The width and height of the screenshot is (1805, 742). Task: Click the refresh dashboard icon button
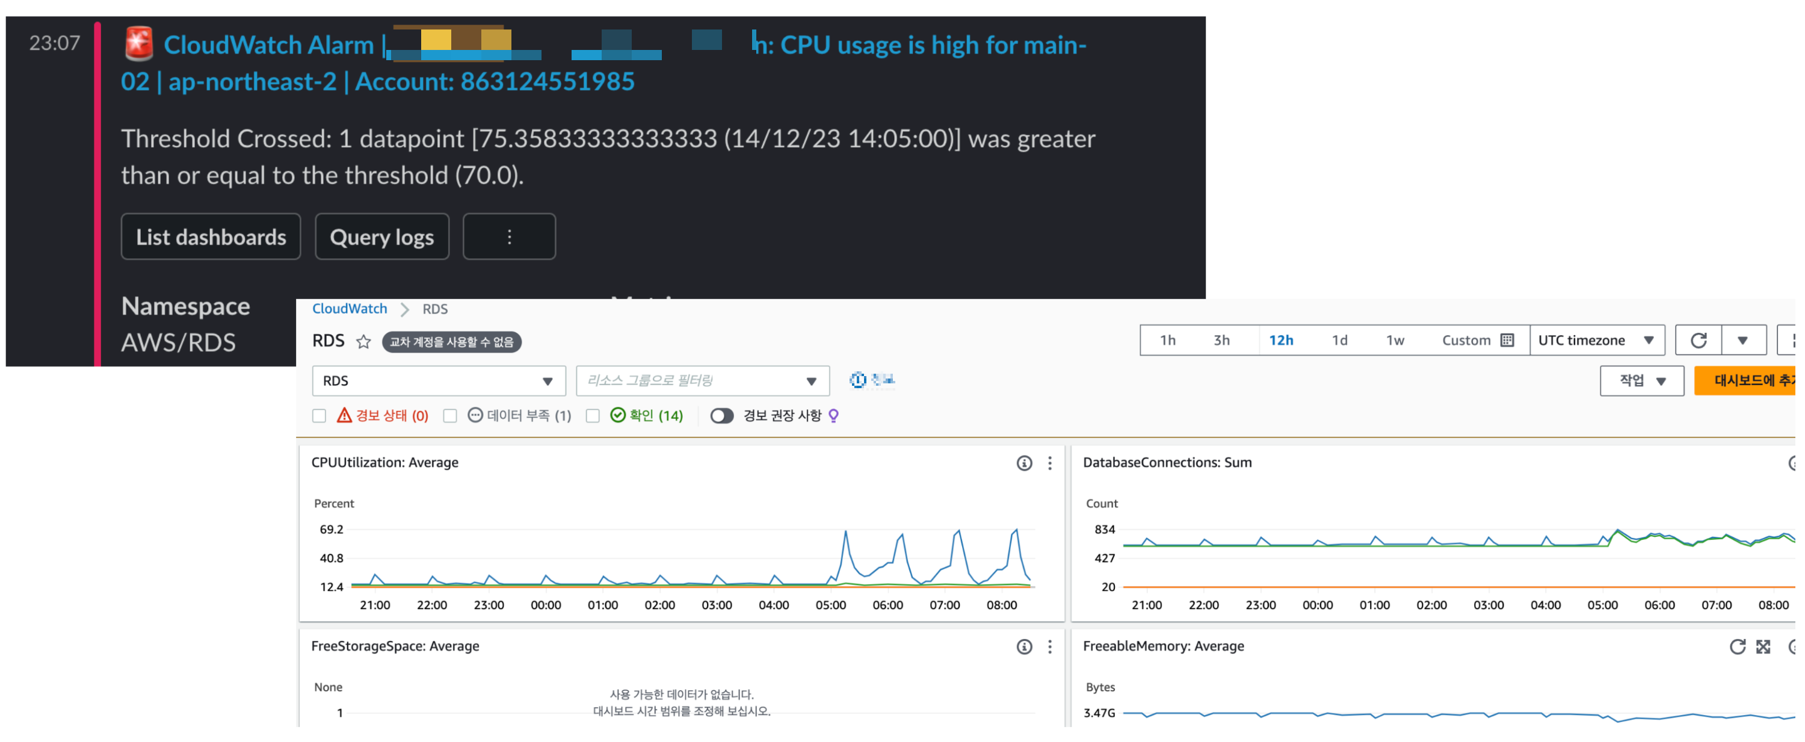coord(1698,341)
